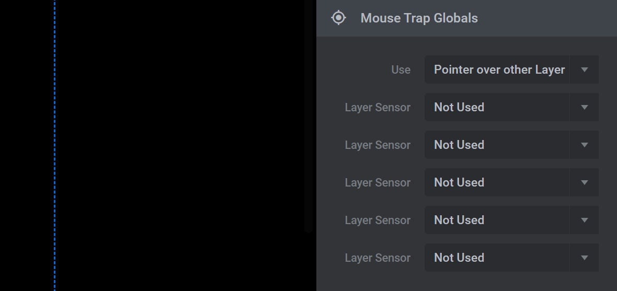The image size is (617, 291).
Task: Open the second Layer Sensor dropdown
Action: click(x=511, y=145)
